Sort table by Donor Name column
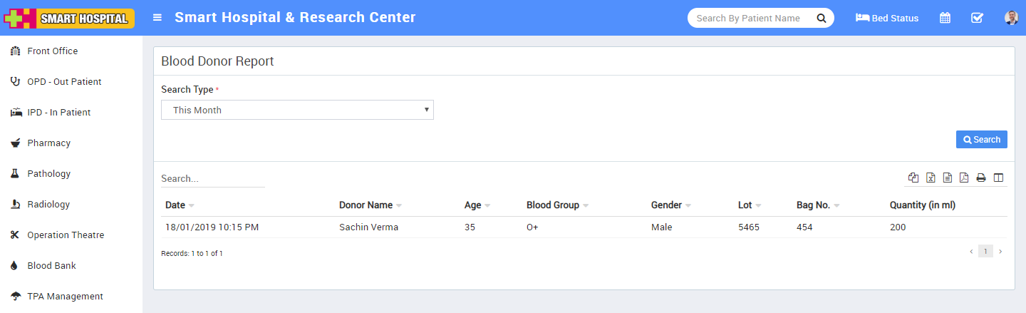Viewport: 1026px width, 313px height. click(366, 205)
